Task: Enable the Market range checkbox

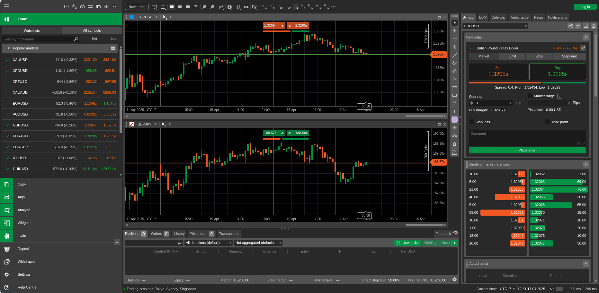Action: (x=530, y=96)
